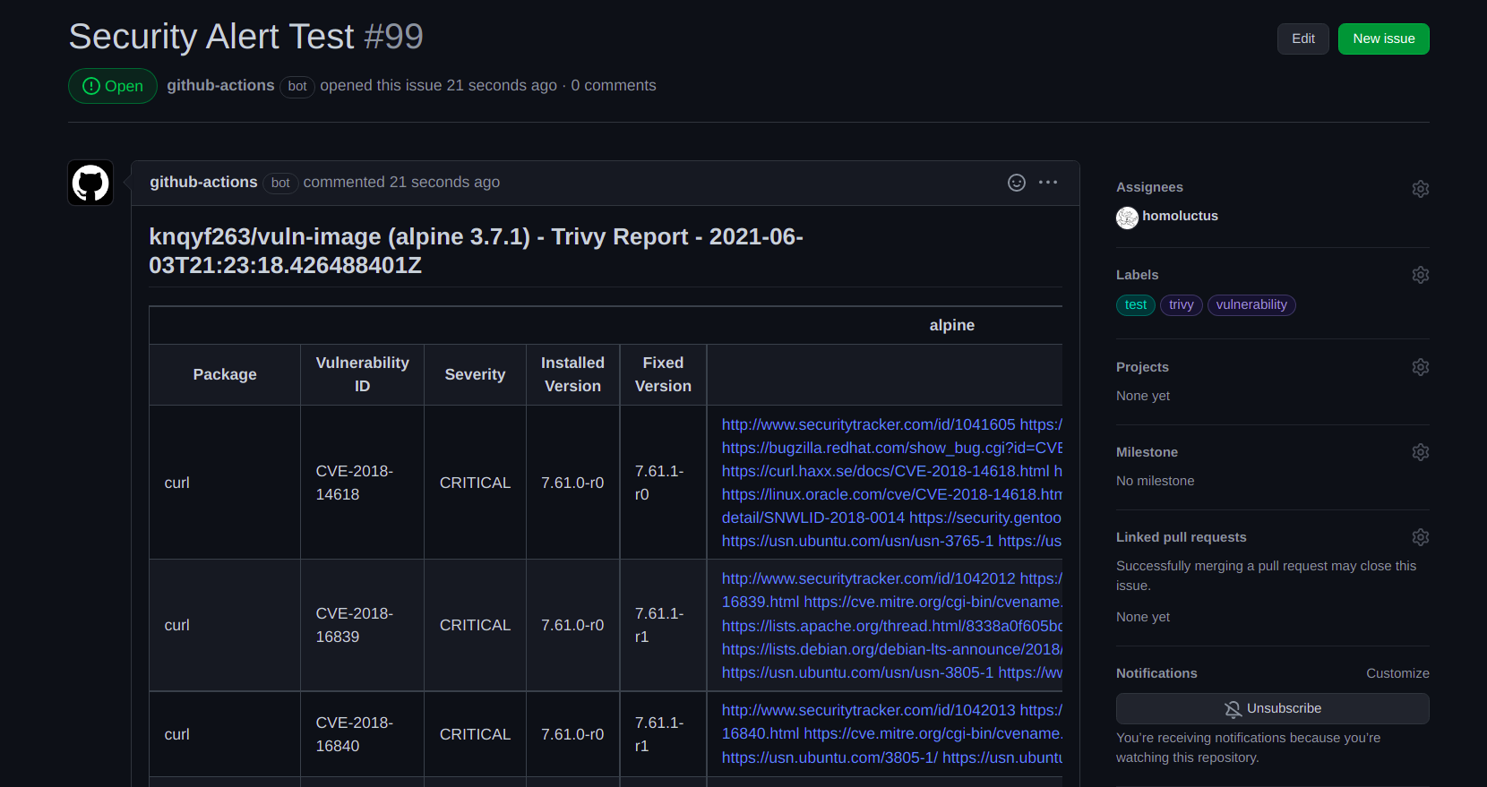The height and width of the screenshot is (787, 1487).
Task: Open the comment options three-dot menu
Action: tap(1048, 183)
